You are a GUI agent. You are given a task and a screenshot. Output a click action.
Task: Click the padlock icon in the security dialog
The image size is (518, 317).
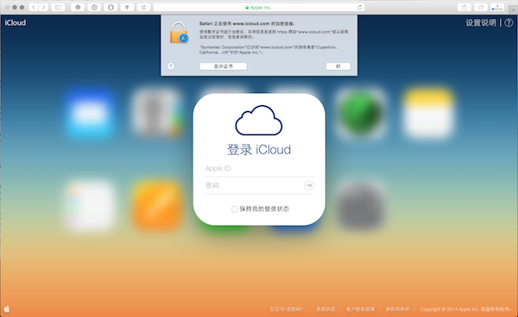(179, 33)
